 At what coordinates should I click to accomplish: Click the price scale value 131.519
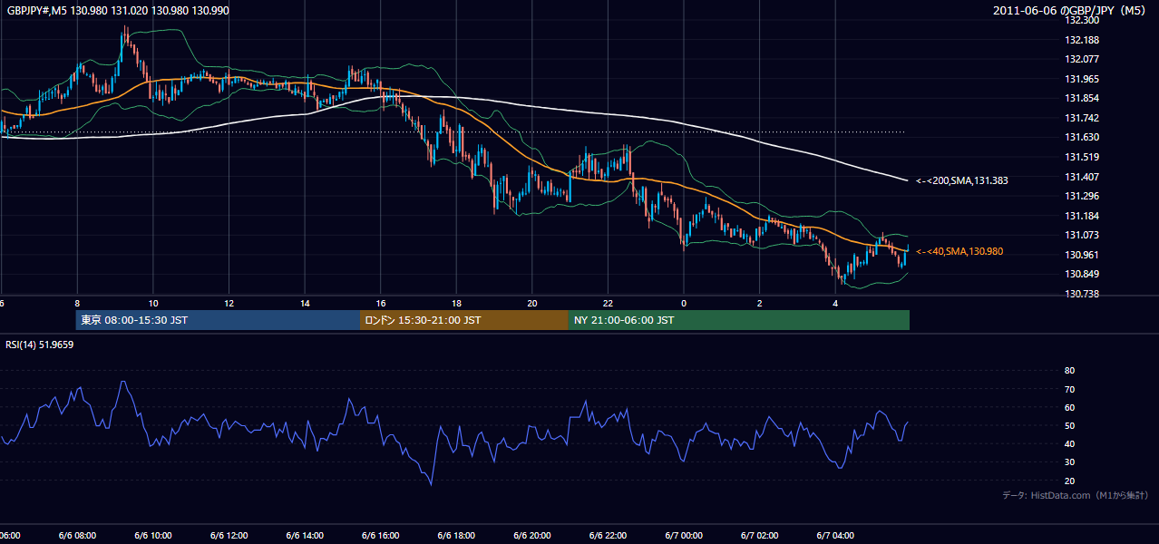[x=1081, y=157]
